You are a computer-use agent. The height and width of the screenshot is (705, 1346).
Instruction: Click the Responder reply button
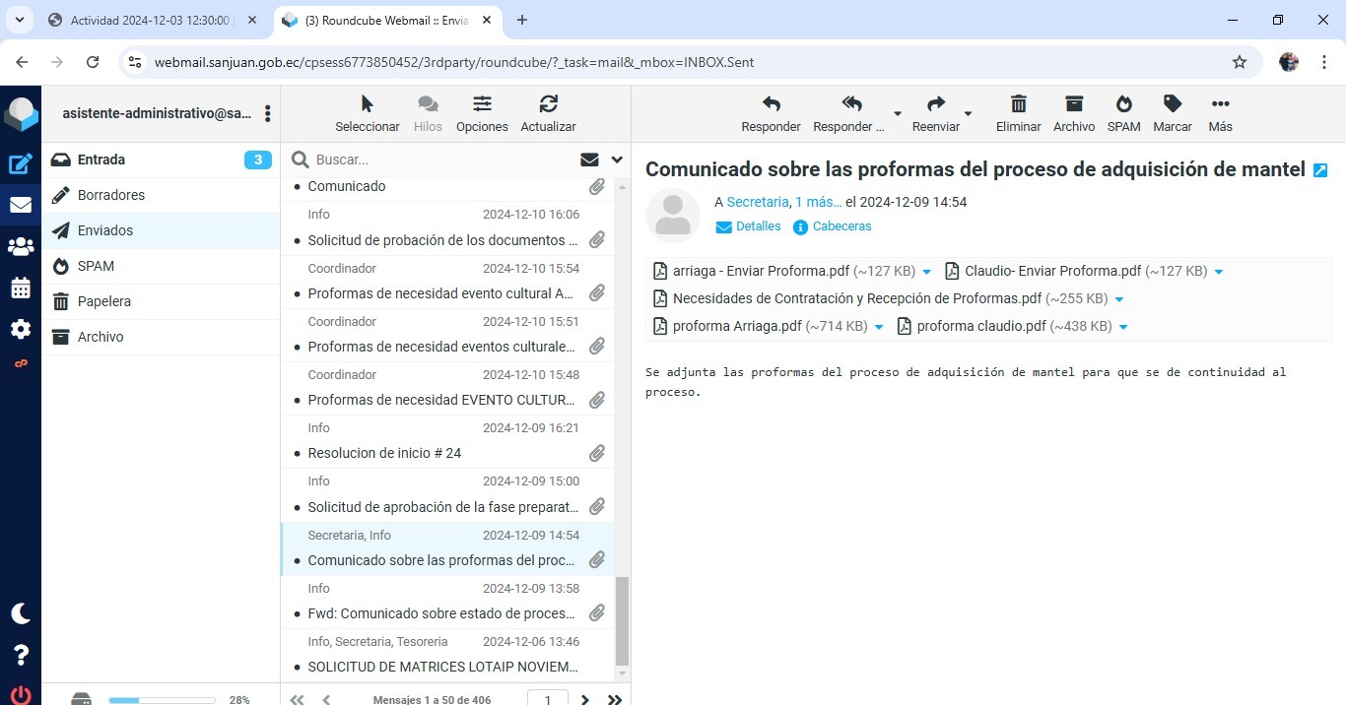pos(771,113)
